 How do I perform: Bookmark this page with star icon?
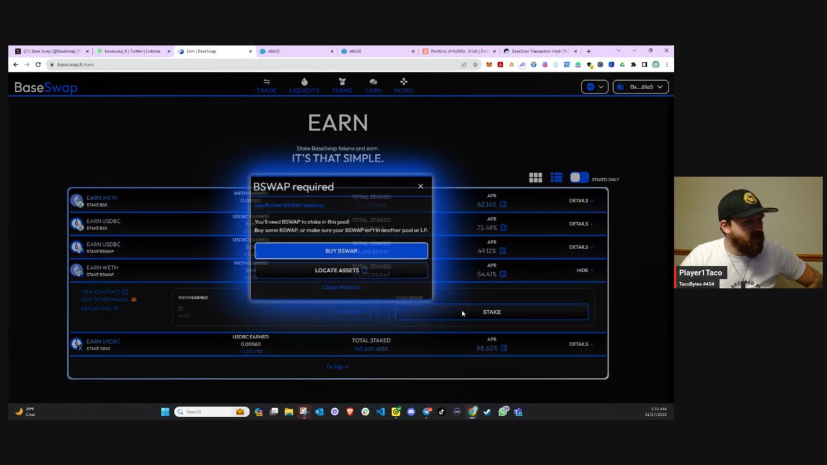pos(475,65)
